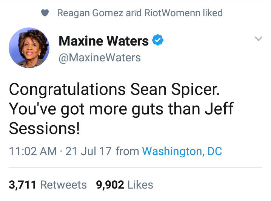Expand the tweet options chevron
This screenshot has height=201, width=271.
[259, 39]
